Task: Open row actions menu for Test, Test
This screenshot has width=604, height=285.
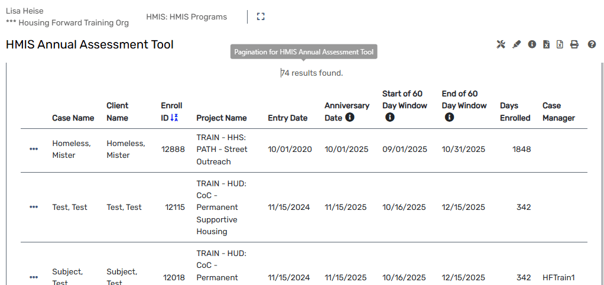Action: click(34, 207)
